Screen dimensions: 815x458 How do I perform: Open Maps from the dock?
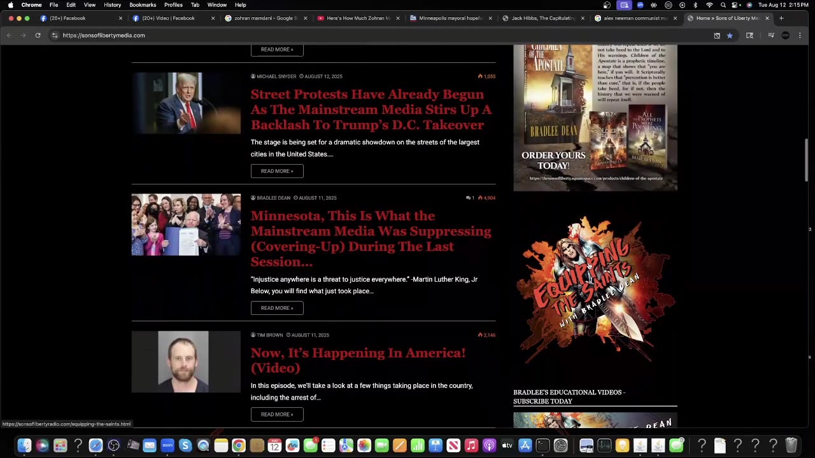click(x=346, y=445)
